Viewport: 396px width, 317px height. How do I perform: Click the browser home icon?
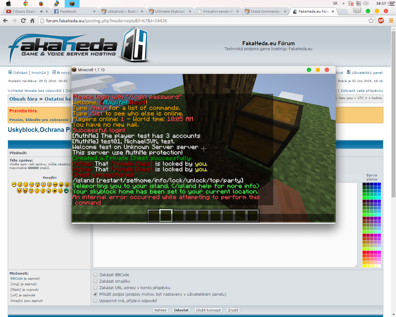tap(32, 21)
